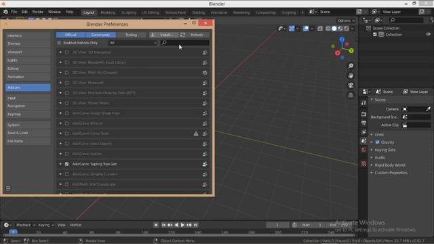Uncheck Gravity checkbox in Scene properties

(377, 142)
